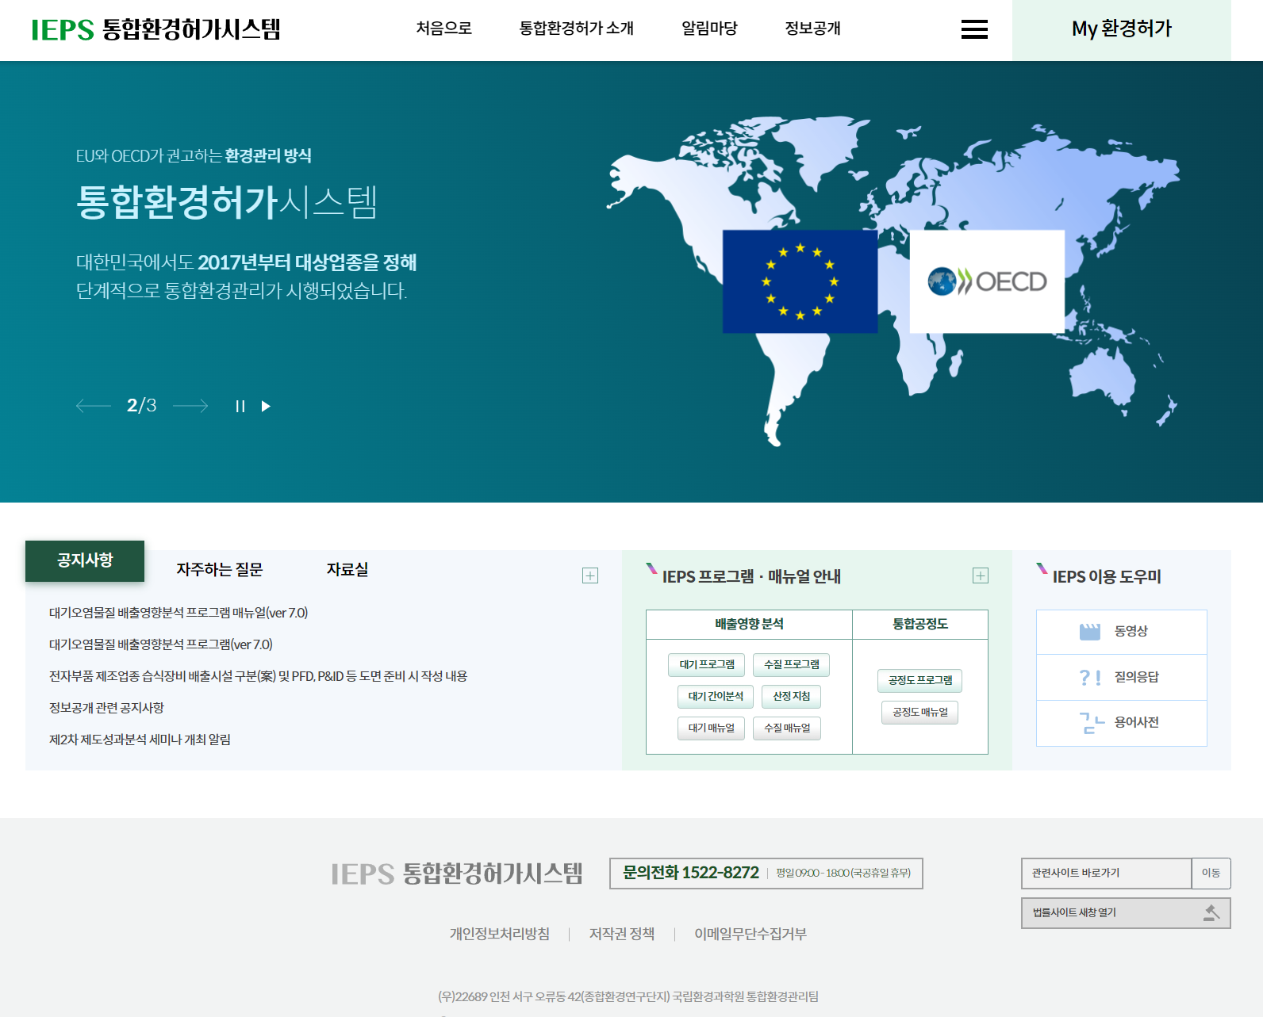Switch to the 자주하는 질문 tab
This screenshot has width=1263, height=1017.
point(220,570)
